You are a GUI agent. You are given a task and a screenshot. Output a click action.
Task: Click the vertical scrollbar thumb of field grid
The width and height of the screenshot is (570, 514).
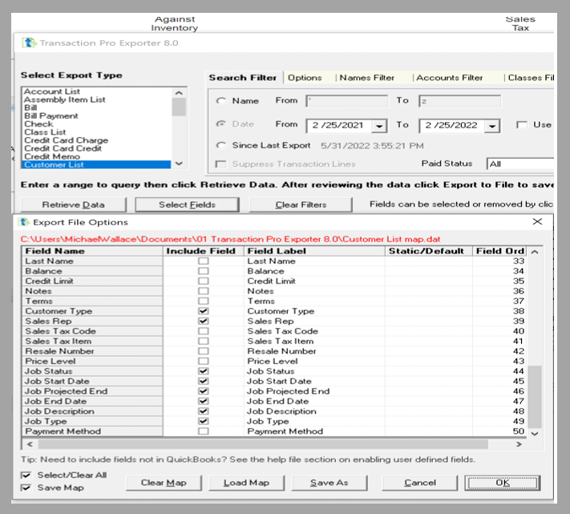click(x=535, y=397)
